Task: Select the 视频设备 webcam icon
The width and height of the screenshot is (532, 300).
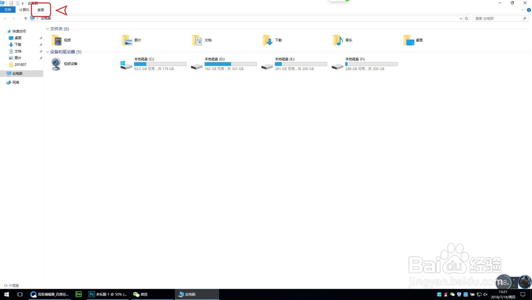Action: pyautogui.click(x=56, y=64)
